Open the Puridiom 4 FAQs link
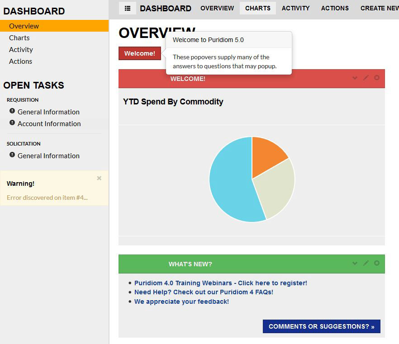This screenshot has height=344, width=399. coord(204,292)
